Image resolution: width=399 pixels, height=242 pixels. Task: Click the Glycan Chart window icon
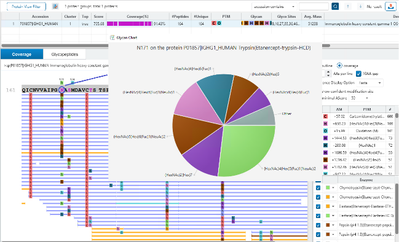(113, 37)
